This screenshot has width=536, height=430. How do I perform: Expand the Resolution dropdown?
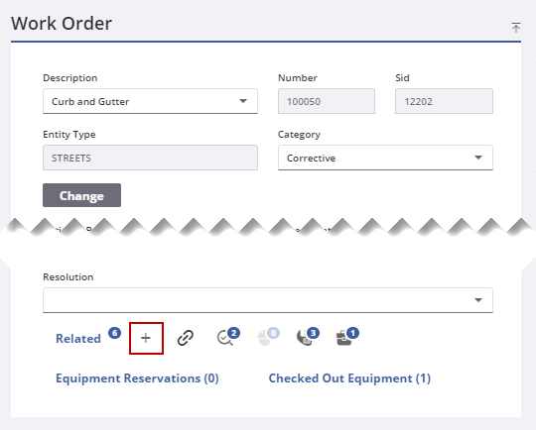coord(268,300)
